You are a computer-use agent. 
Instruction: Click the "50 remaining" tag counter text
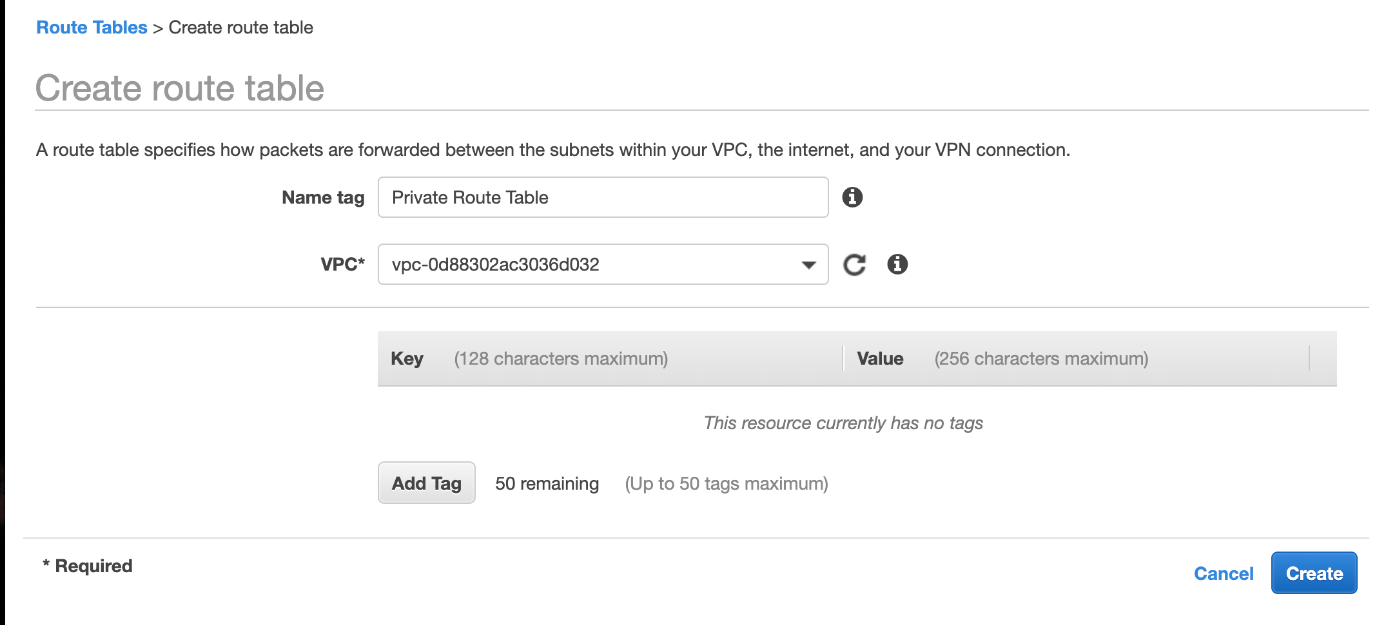(x=547, y=484)
